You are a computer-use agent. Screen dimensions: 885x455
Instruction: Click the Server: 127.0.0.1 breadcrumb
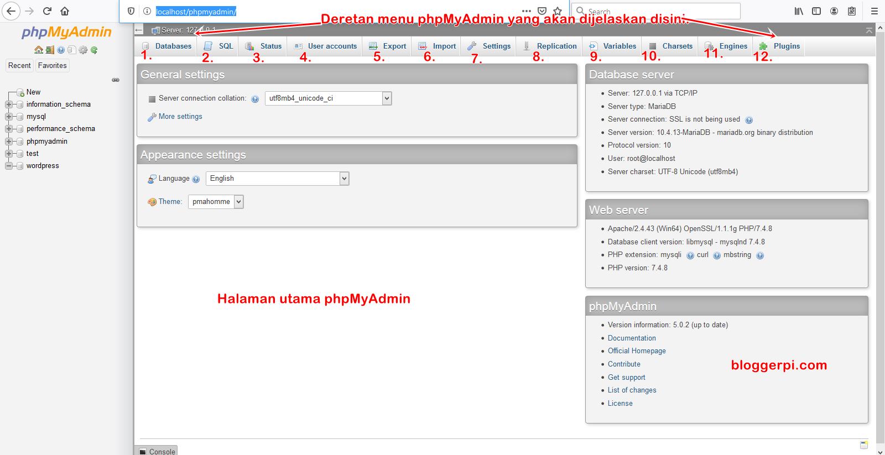pyautogui.click(x=188, y=30)
